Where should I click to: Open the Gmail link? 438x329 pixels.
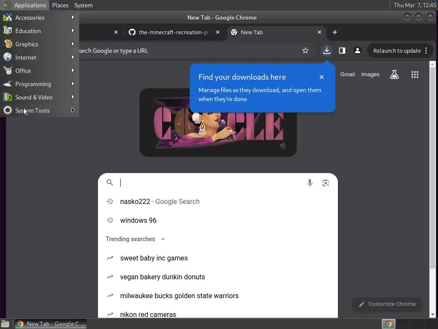tap(347, 75)
